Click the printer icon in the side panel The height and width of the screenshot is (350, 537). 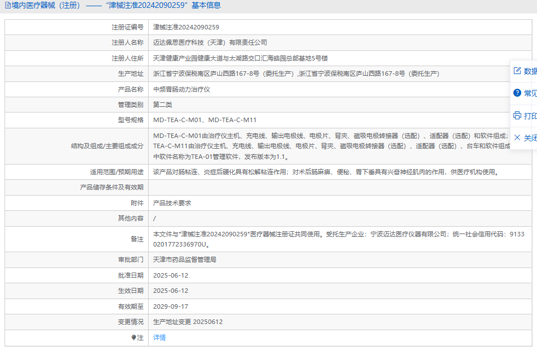click(517, 115)
